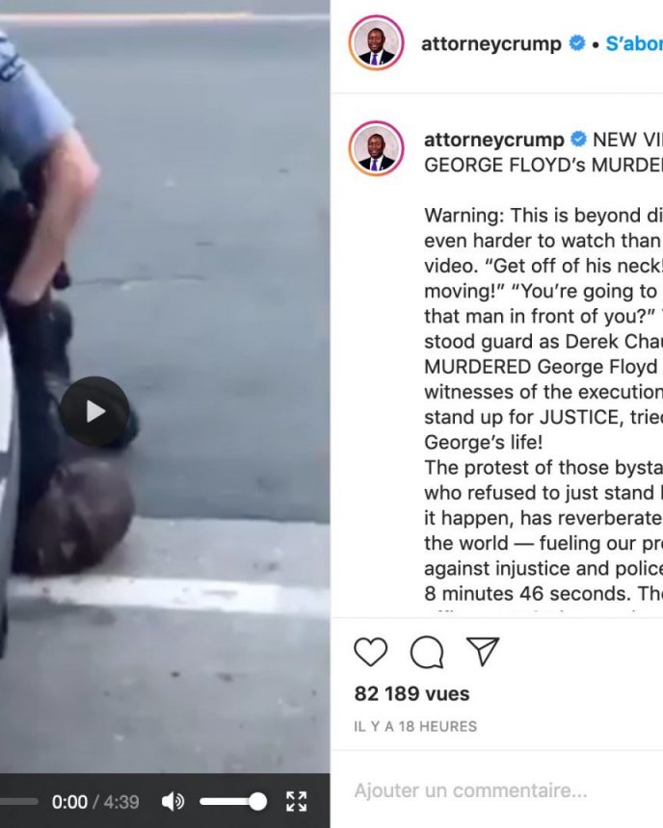This screenshot has width=663, height=828.
Task: Open attorneycrump username link in the header
Action: tap(491, 43)
